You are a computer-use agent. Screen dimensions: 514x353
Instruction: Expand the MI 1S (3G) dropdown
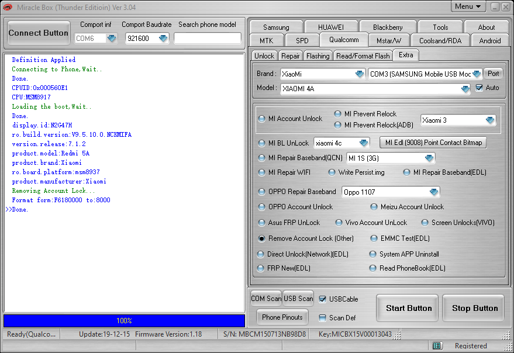point(429,158)
